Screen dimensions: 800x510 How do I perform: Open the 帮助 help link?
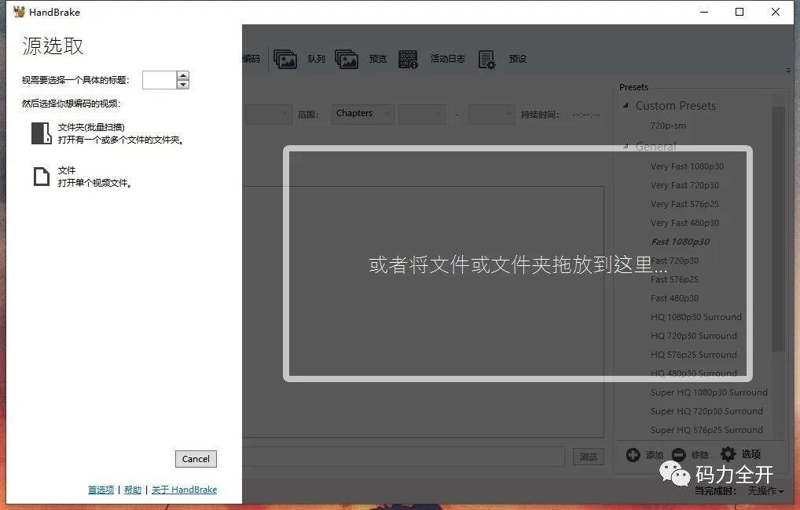click(133, 490)
